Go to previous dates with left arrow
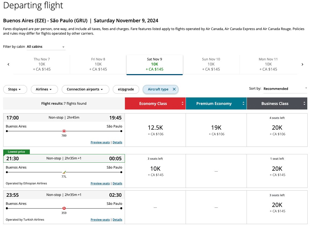 (x=8, y=64)
